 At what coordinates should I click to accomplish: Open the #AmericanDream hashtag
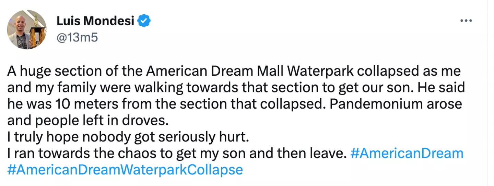pyautogui.click(x=407, y=153)
